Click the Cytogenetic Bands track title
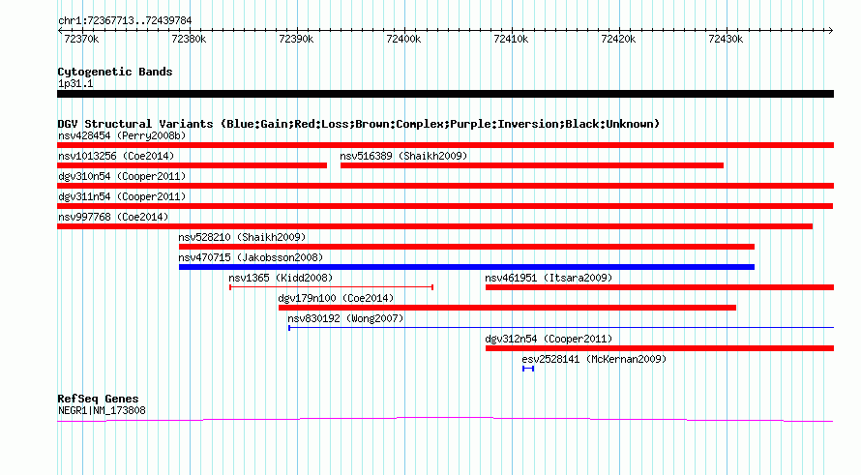The width and height of the screenshot is (861, 475). click(115, 72)
